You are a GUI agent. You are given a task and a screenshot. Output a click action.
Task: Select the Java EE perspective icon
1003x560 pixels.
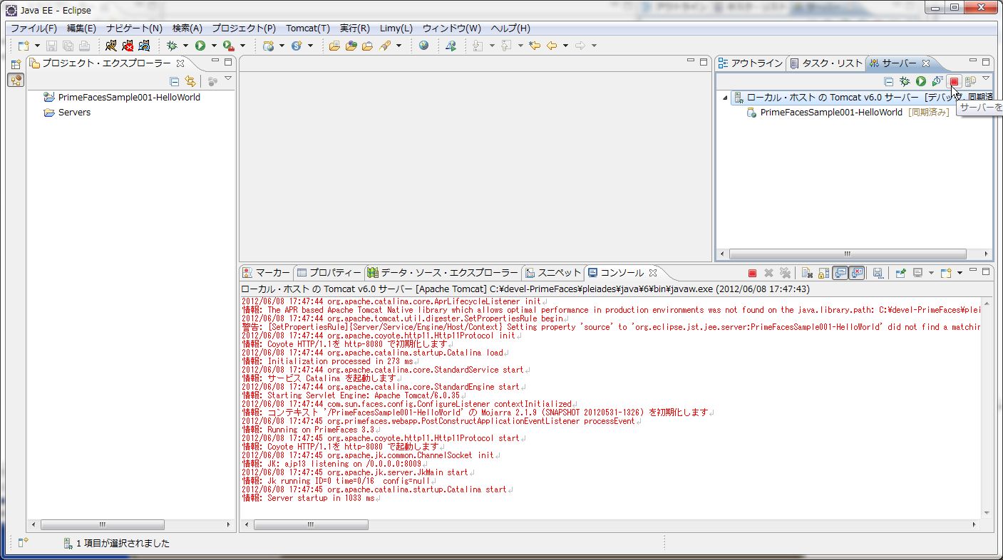16,80
